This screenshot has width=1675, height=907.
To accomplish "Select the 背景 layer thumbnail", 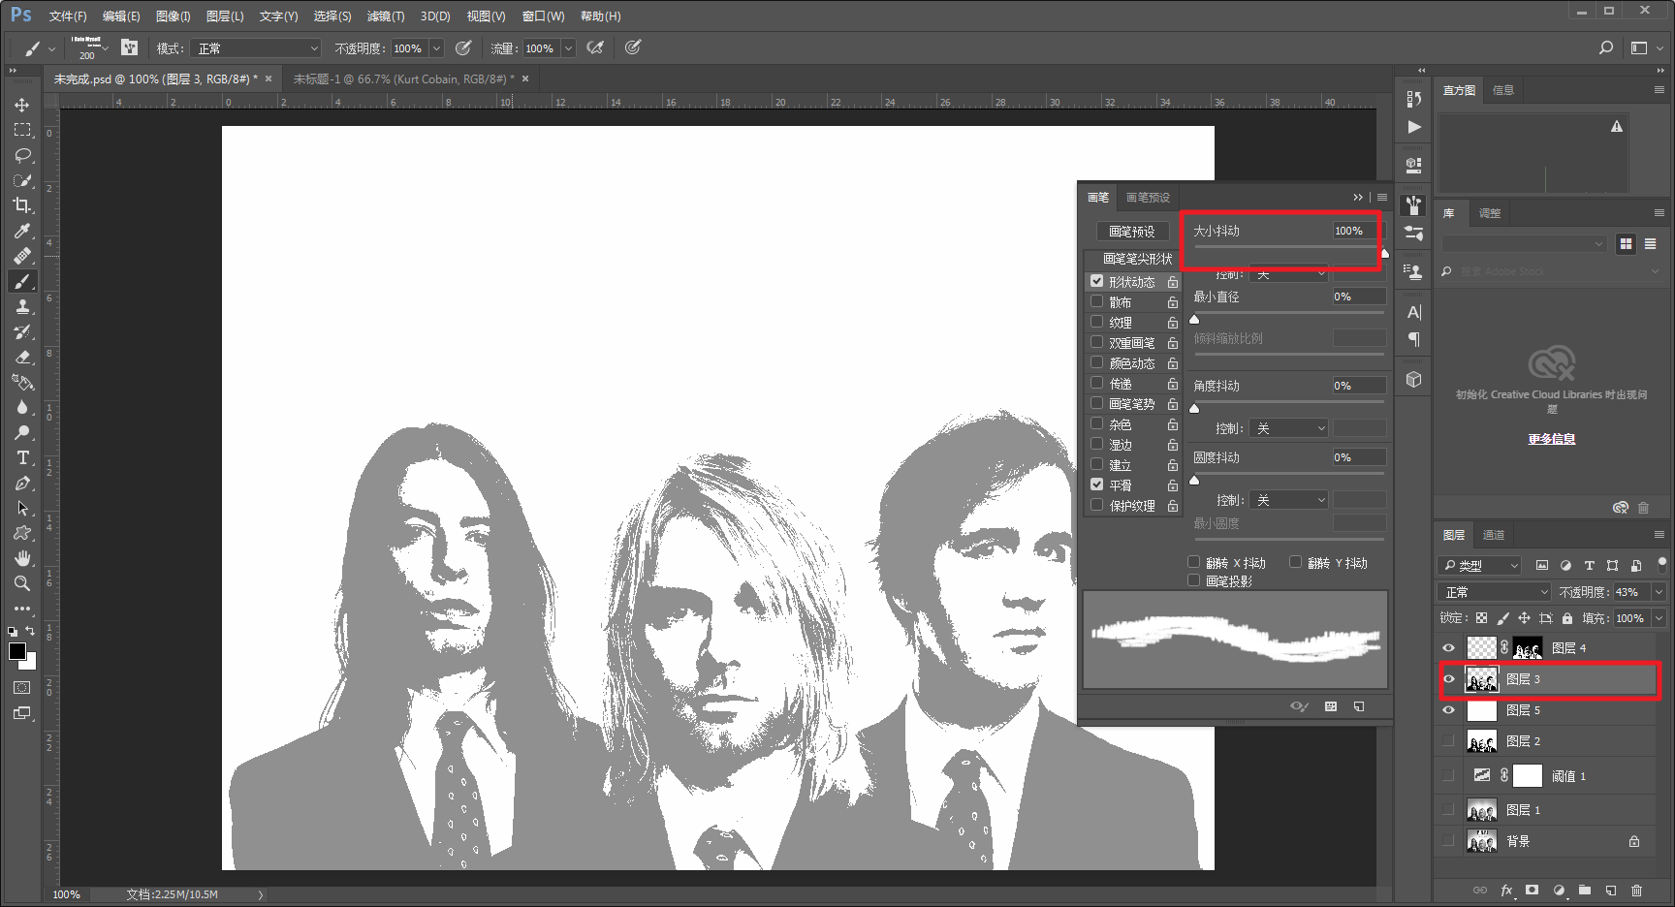I will [x=1482, y=841].
